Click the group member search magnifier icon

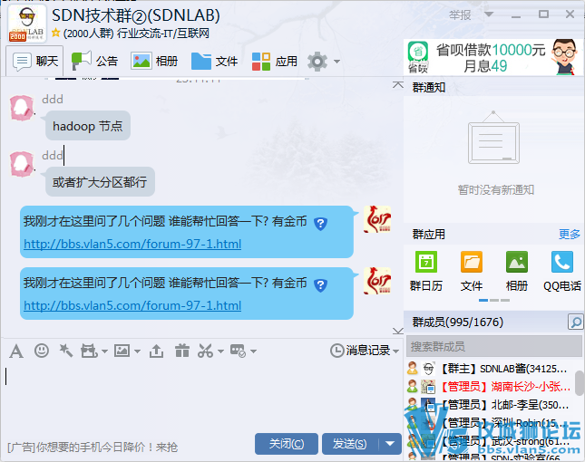click(x=576, y=322)
